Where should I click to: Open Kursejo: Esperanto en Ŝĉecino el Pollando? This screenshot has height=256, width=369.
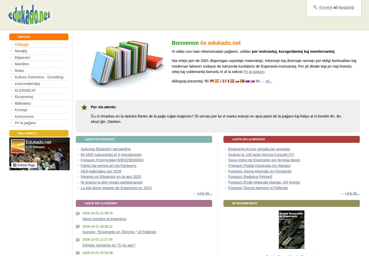pyautogui.click(x=119, y=232)
